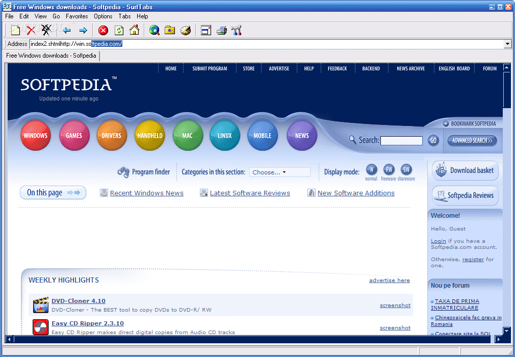Image resolution: width=515 pixels, height=357 pixels.
Task: Open the Recent Windows News link
Action: [146, 193]
